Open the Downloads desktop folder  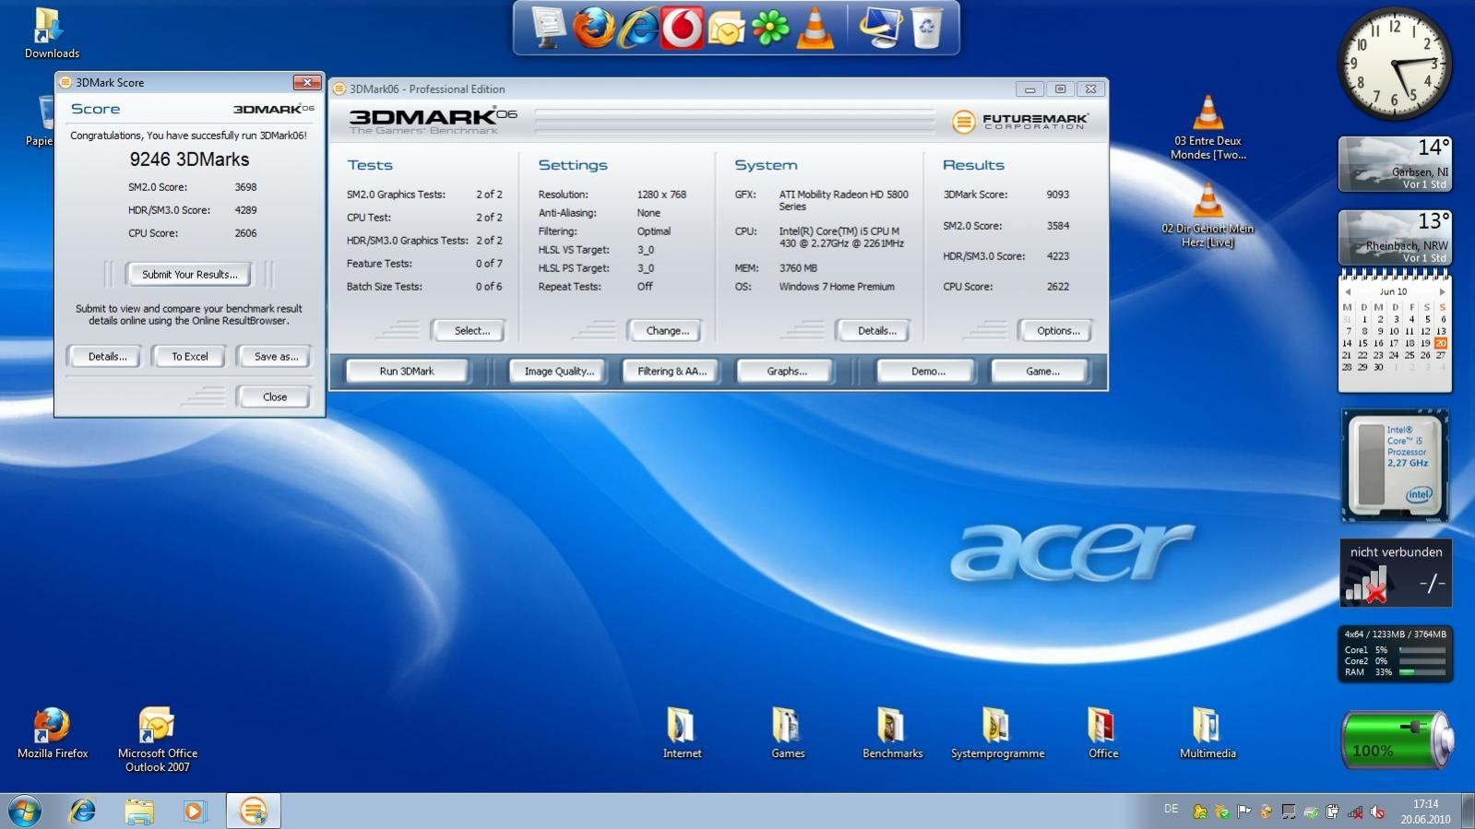(52, 33)
